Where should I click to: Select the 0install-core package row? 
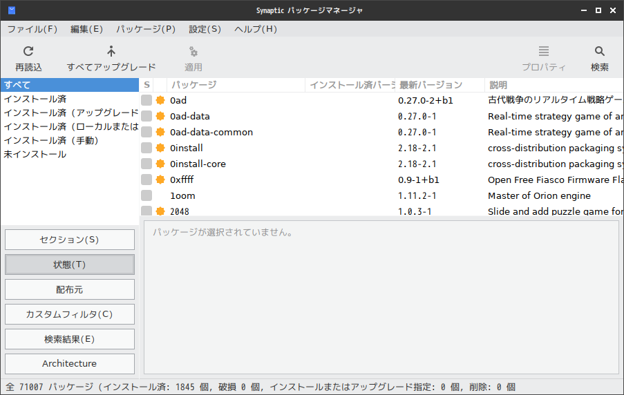[x=381, y=164]
